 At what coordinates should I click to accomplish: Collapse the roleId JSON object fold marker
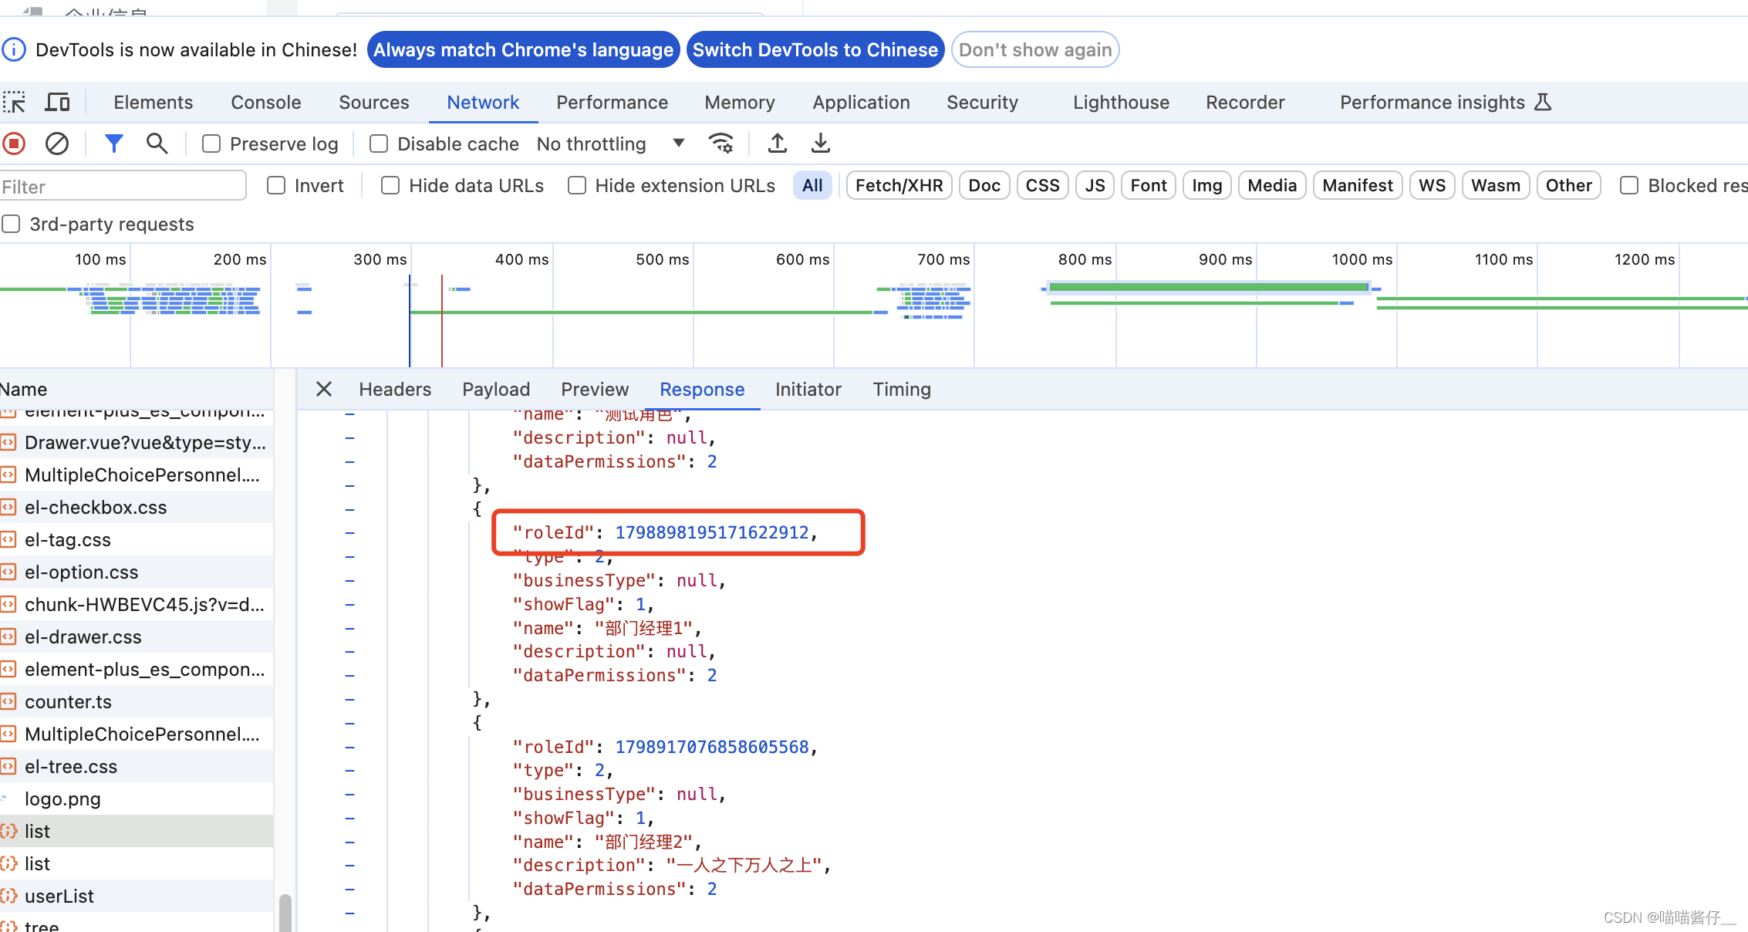click(x=349, y=509)
